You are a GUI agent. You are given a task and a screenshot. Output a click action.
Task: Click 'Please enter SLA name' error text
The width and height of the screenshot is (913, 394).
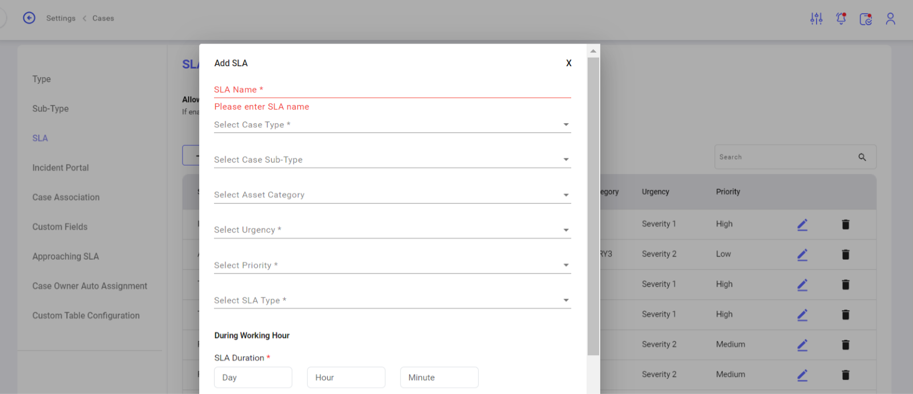pyautogui.click(x=262, y=107)
